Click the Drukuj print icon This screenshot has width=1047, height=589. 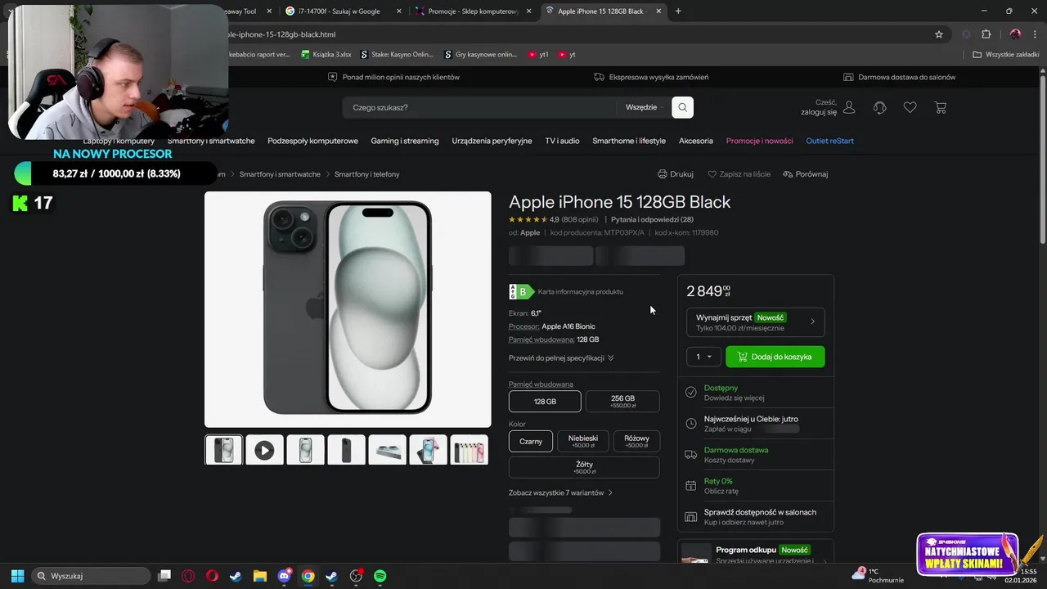click(x=662, y=174)
